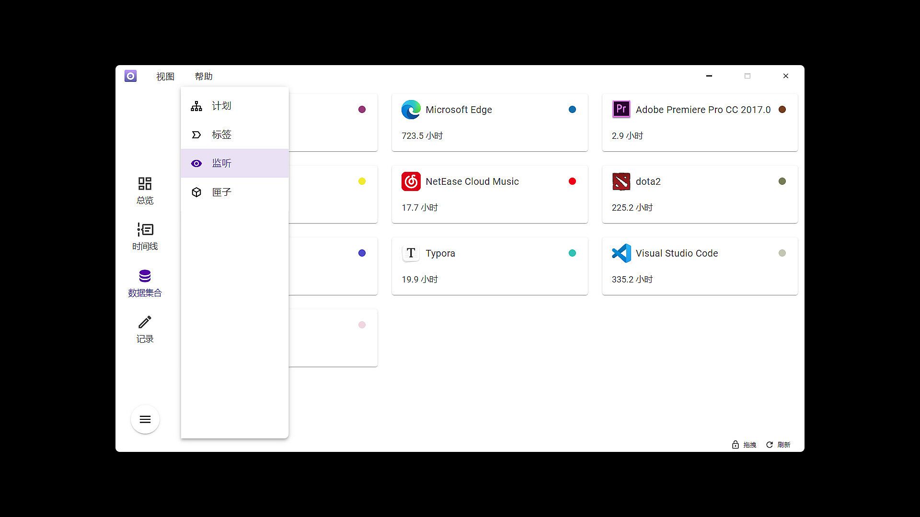
Task: Click the 刷新 refresh button
Action: point(778,445)
